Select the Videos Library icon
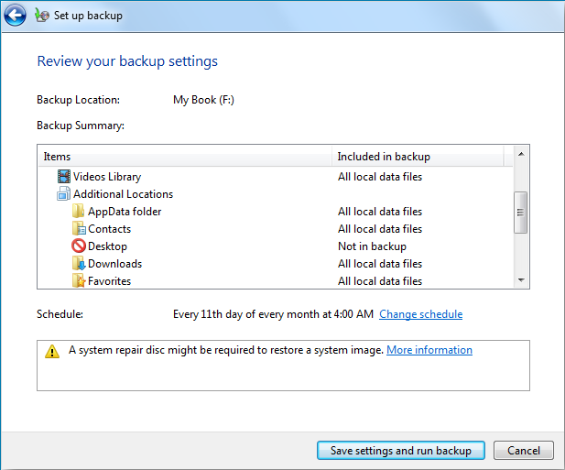Viewport: 565px width, 470px height. [x=63, y=177]
